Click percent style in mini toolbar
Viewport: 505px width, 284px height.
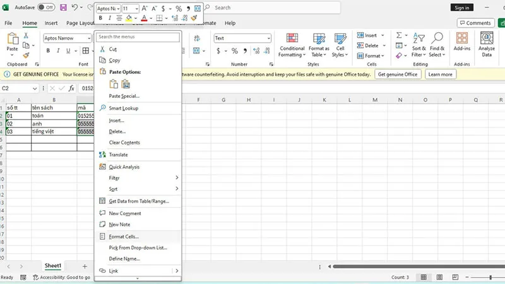pos(179,8)
